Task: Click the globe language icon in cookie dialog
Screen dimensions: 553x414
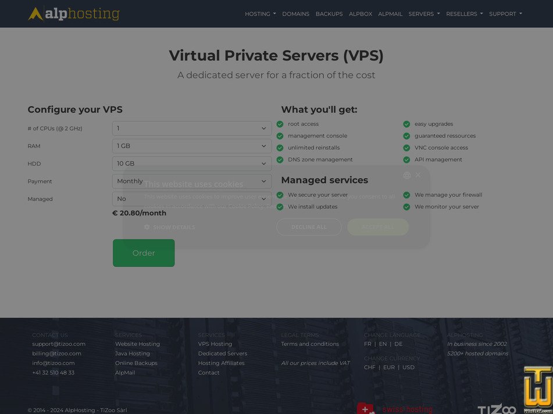Action: click(407, 175)
